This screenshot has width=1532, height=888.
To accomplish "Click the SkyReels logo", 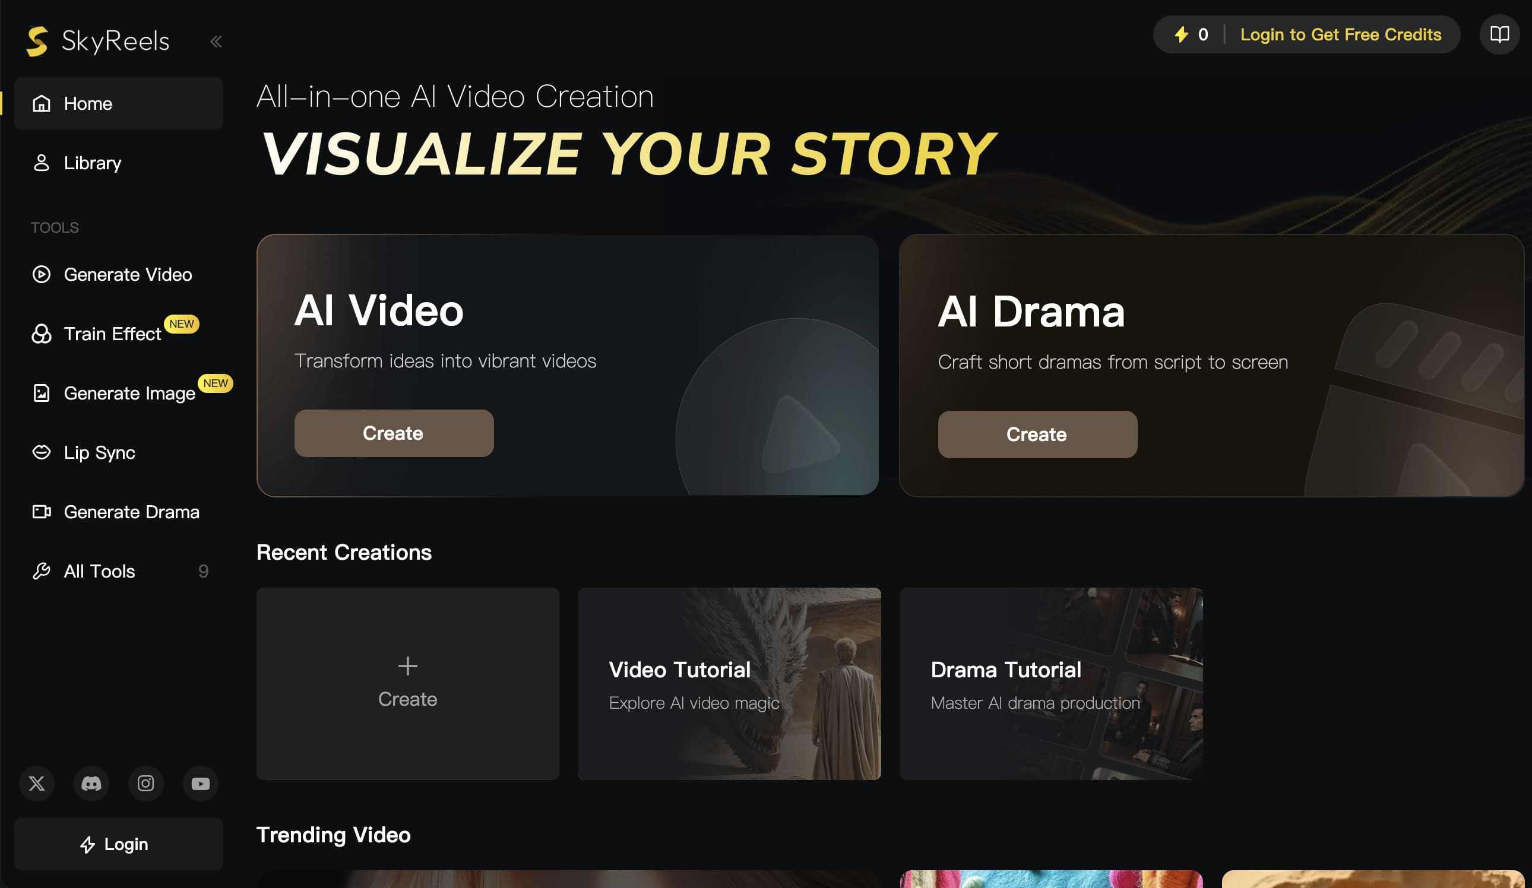I will click(x=98, y=42).
